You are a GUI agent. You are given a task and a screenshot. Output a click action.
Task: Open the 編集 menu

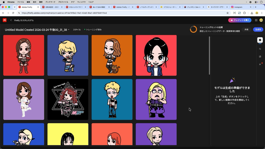[x=28, y=2]
